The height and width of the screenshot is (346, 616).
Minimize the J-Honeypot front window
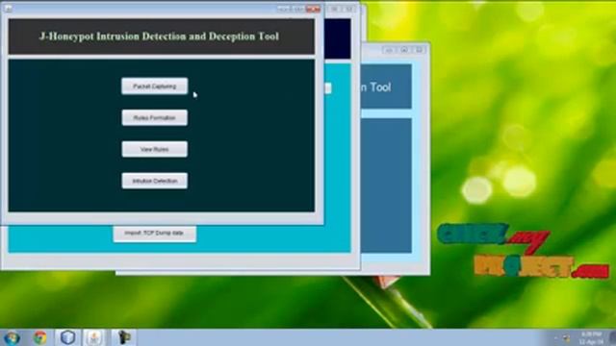(x=285, y=9)
